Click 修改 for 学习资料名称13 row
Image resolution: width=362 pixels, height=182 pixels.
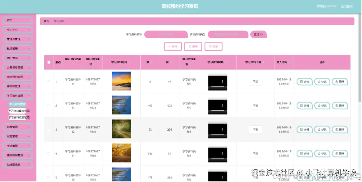[x=322, y=105]
